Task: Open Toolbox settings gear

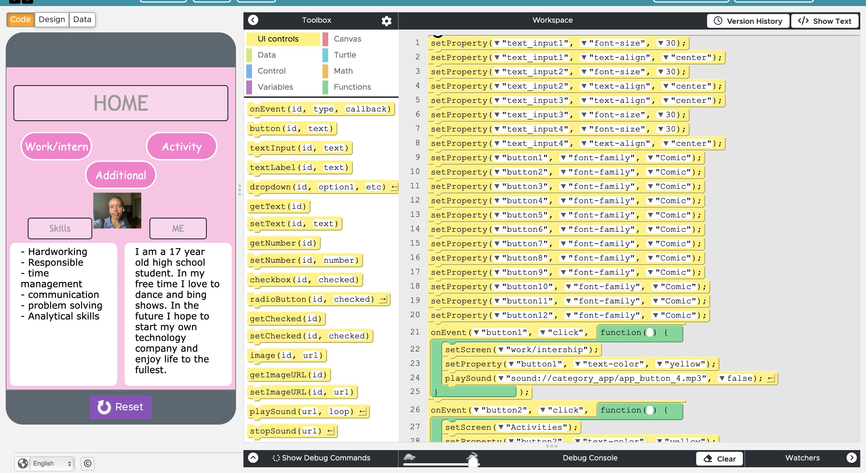Action: click(x=386, y=21)
